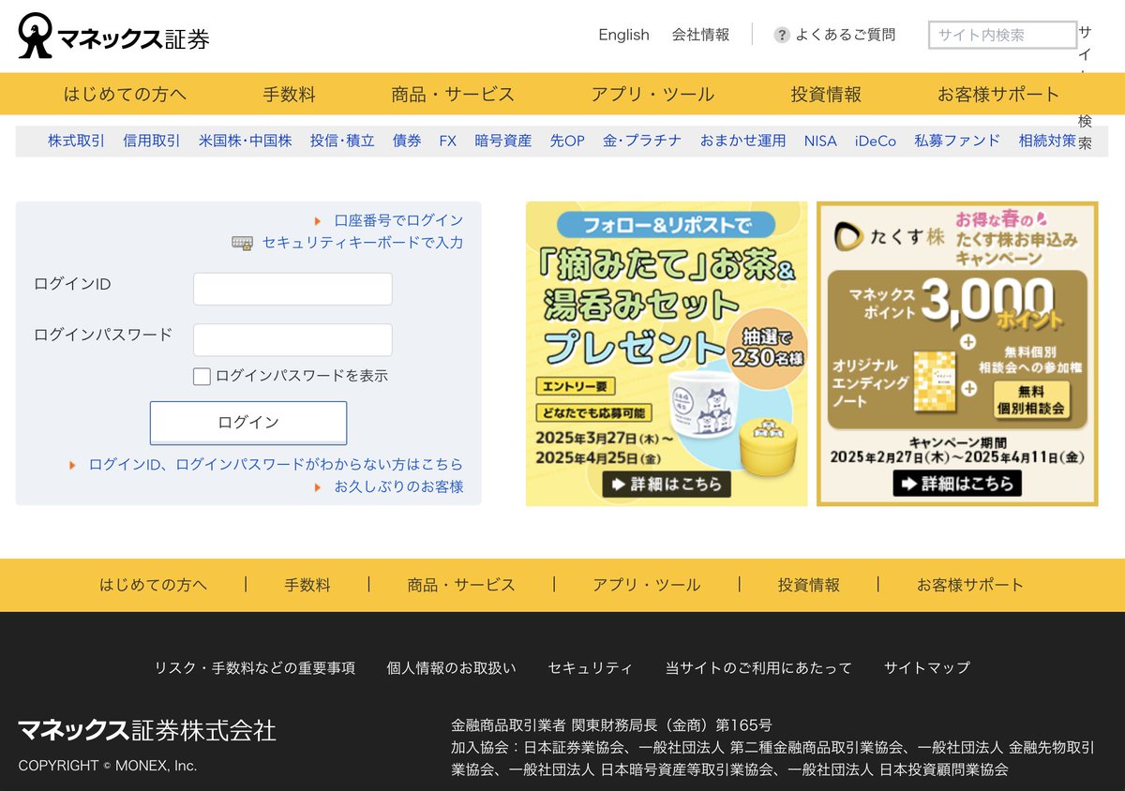This screenshot has height=791, width=1125.
Task: Click the question mark FAQ icon
Action: pos(782,35)
